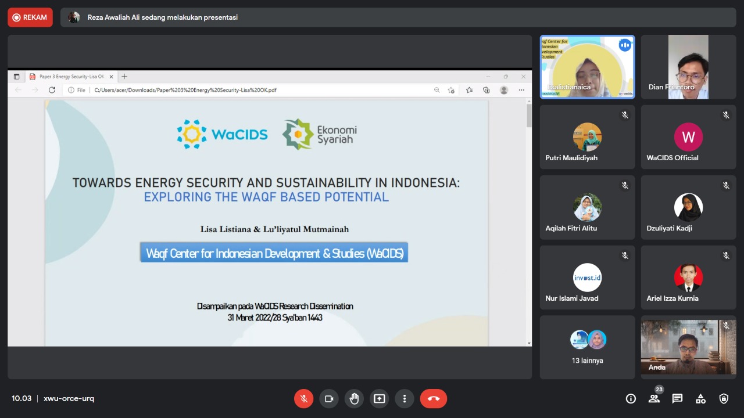Click the muted mic icon on WaCIDS Official
The image size is (744, 418).
726,115
